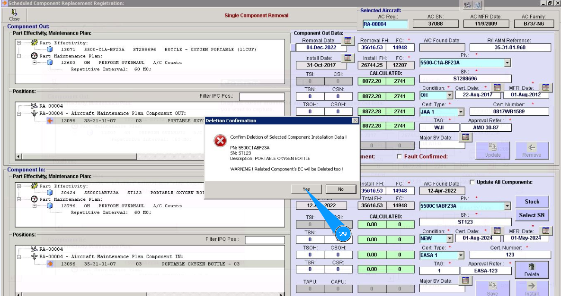Open the Condition NEW dropdown
Screen dimensions: 561x297
449,238
